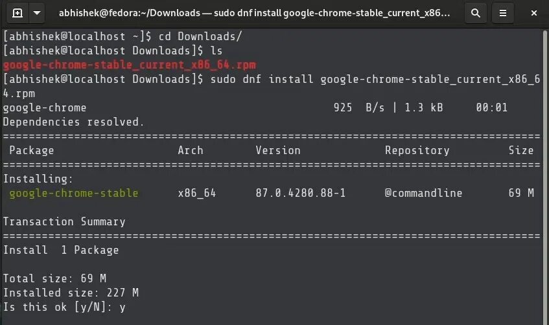Close the terminal window
The image size is (549, 325).
(x=534, y=13)
